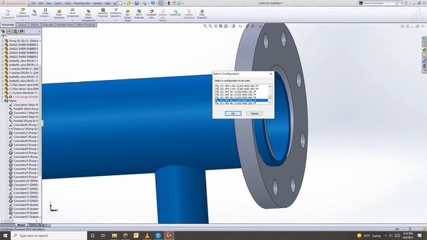Click the New document icon
The image size is (427, 240).
pos(121,3)
